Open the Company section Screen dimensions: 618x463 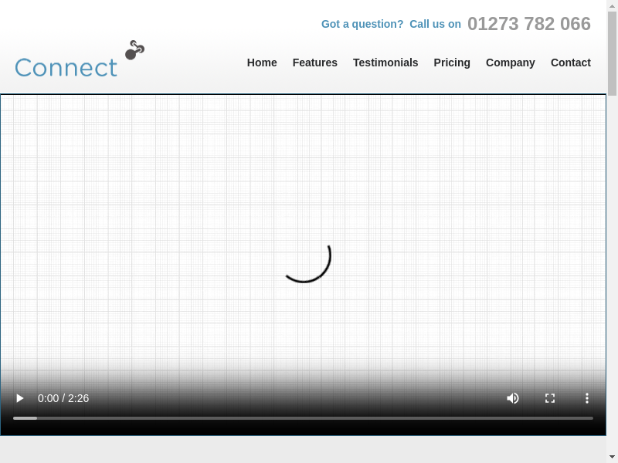coord(510,63)
